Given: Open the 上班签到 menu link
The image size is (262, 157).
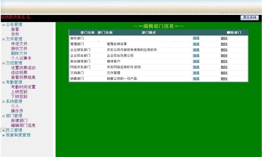Looking at the screenshot, I should (x=19, y=92).
